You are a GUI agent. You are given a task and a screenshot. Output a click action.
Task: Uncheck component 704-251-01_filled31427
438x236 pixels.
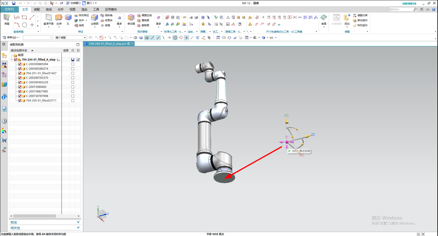pos(20,73)
